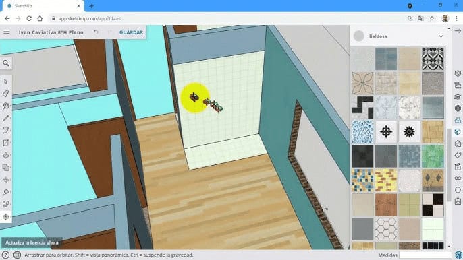Expand the Baldosa material category dropdown
The image size is (463, 260).
(441, 36)
